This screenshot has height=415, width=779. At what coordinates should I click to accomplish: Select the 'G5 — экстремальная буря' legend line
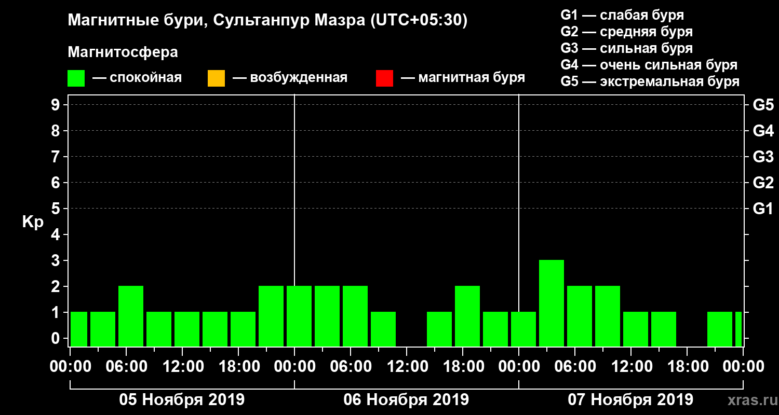pyautogui.click(x=650, y=82)
